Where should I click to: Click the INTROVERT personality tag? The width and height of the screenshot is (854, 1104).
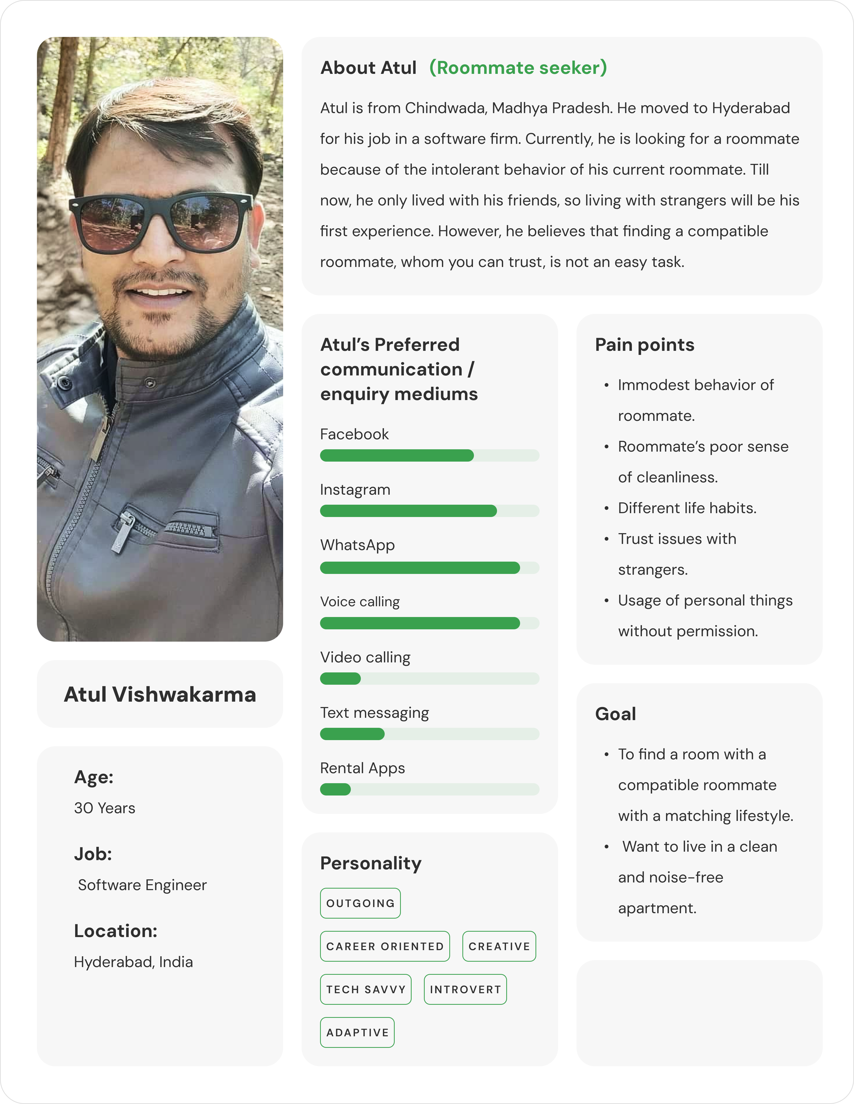pyautogui.click(x=465, y=989)
